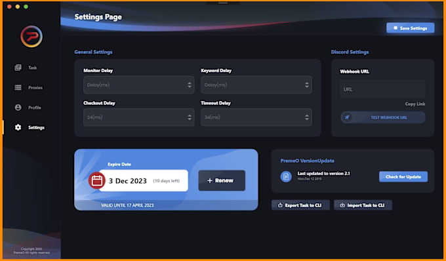446x261 pixels.
Task: Select the Settings menu label
Action: pos(36,127)
